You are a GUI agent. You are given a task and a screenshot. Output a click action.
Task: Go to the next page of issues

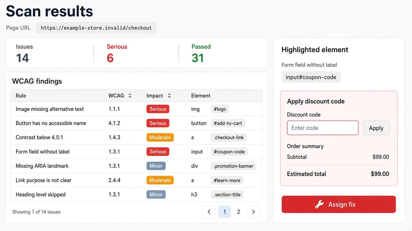[253, 212]
